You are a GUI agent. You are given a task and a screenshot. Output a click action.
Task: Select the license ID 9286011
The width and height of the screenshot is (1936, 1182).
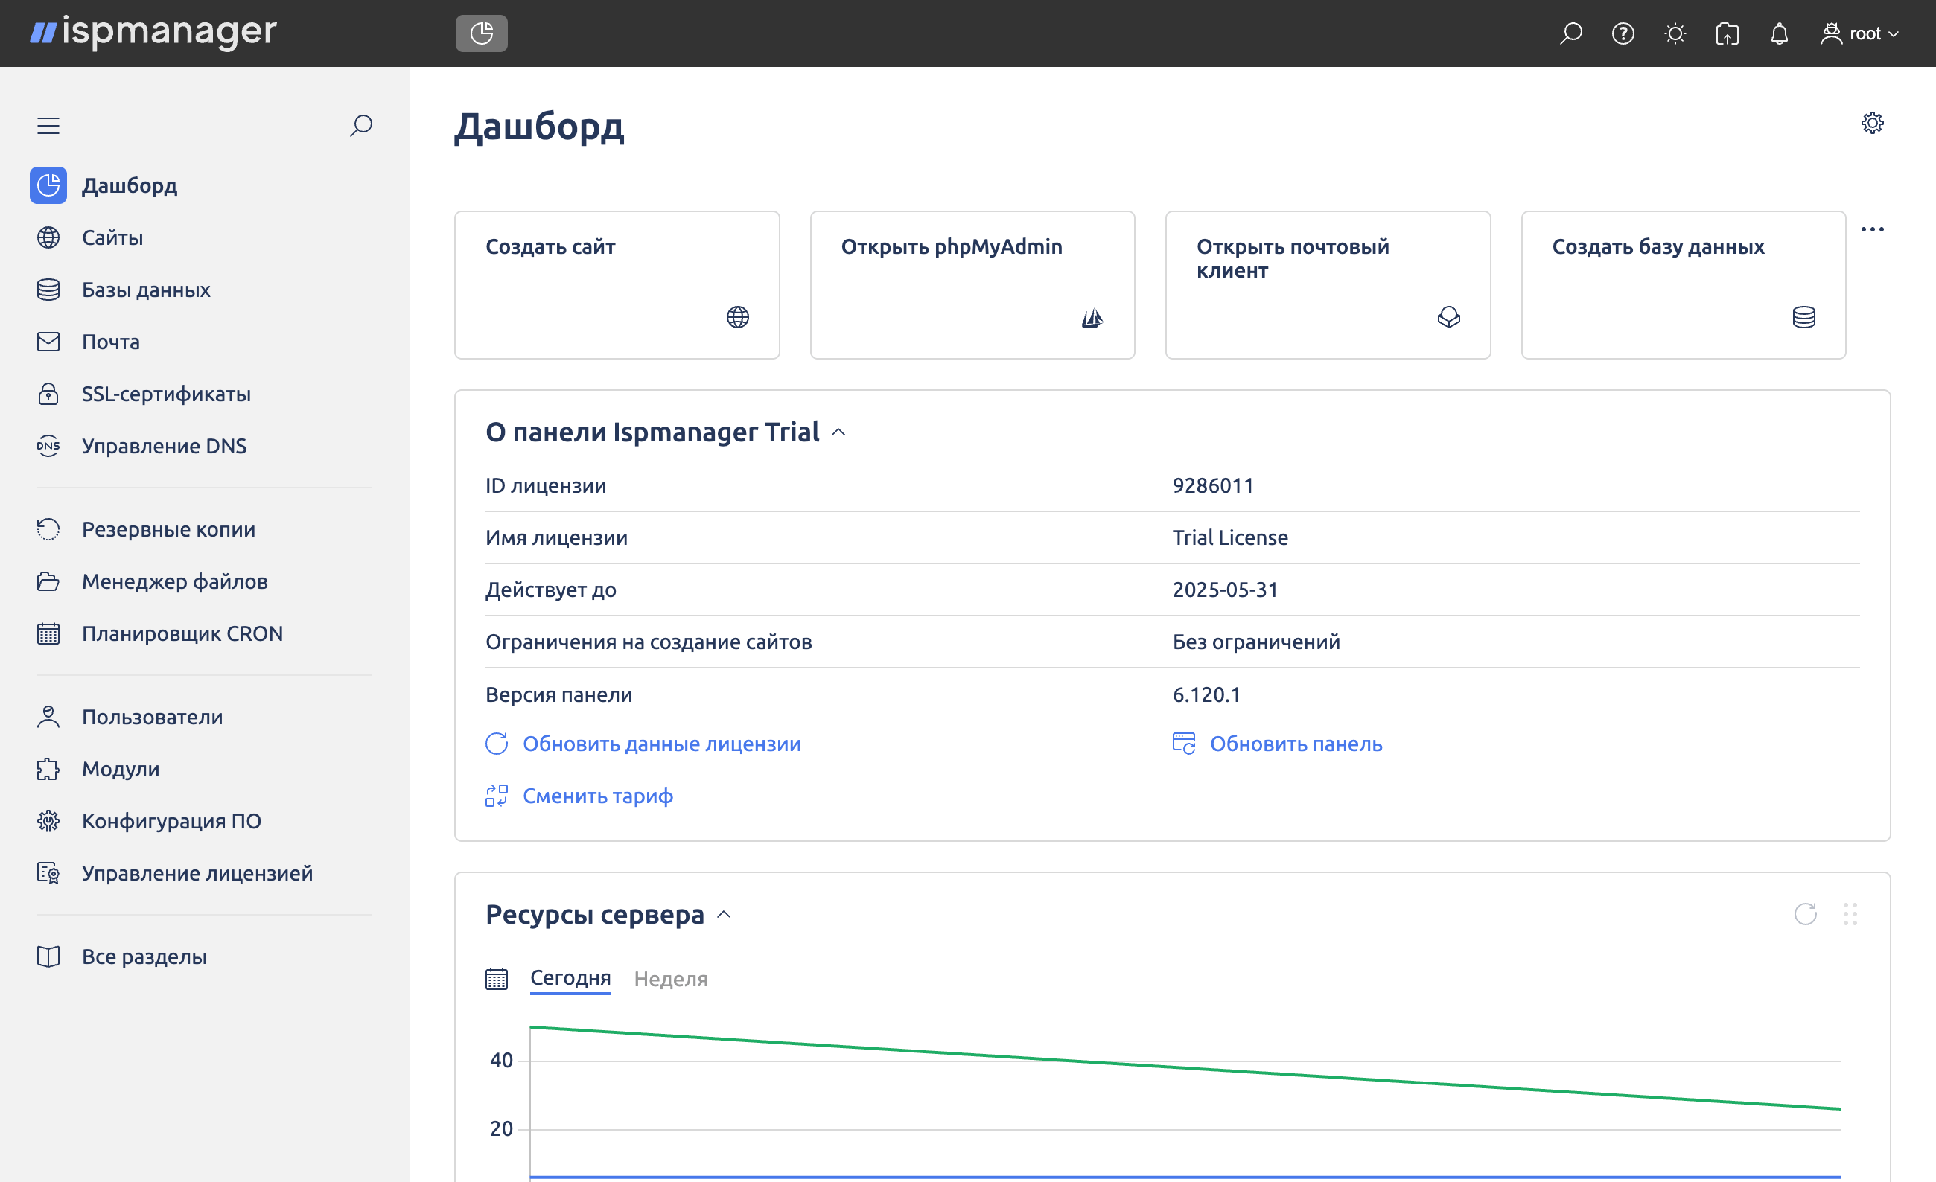pos(1213,485)
